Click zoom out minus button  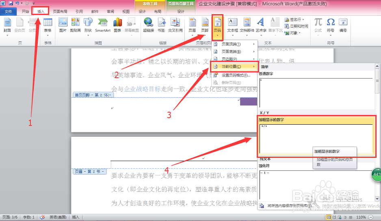point(371,217)
